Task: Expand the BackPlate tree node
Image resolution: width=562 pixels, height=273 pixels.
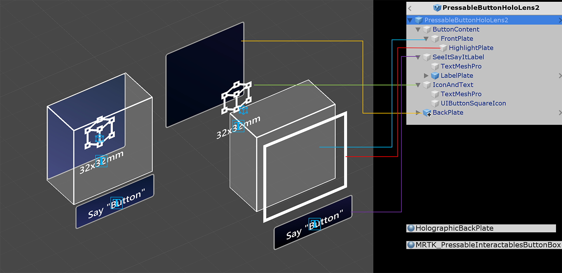Action: [x=418, y=113]
